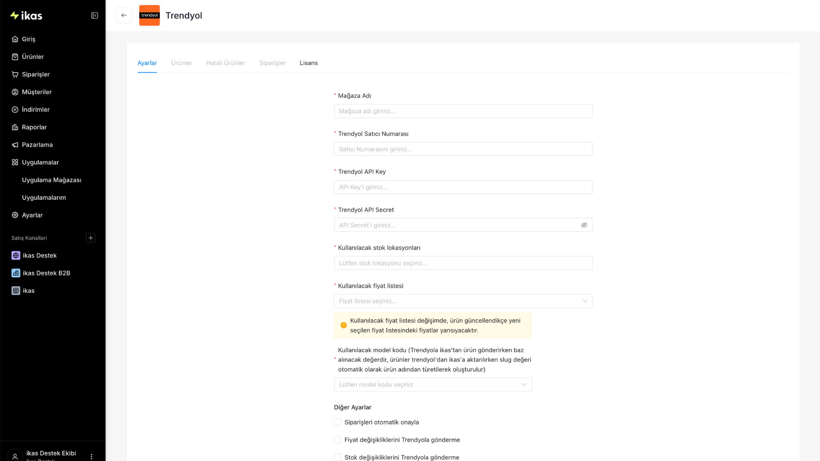Open the user account three-dot menu
Screen dimensions: 820x461
click(x=91, y=457)
